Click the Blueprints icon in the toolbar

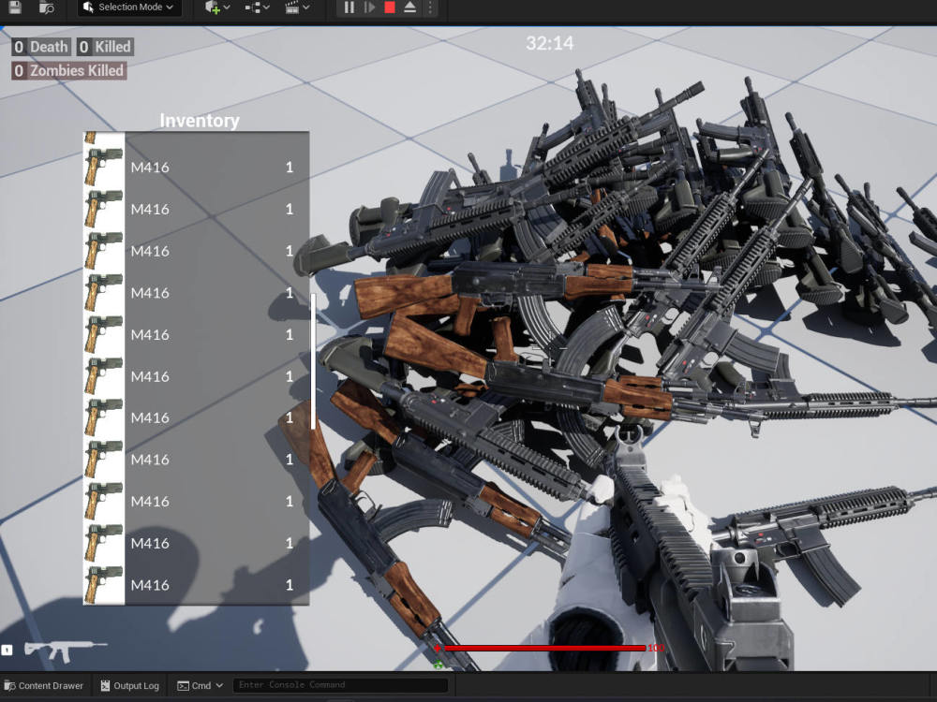[253, 7]
